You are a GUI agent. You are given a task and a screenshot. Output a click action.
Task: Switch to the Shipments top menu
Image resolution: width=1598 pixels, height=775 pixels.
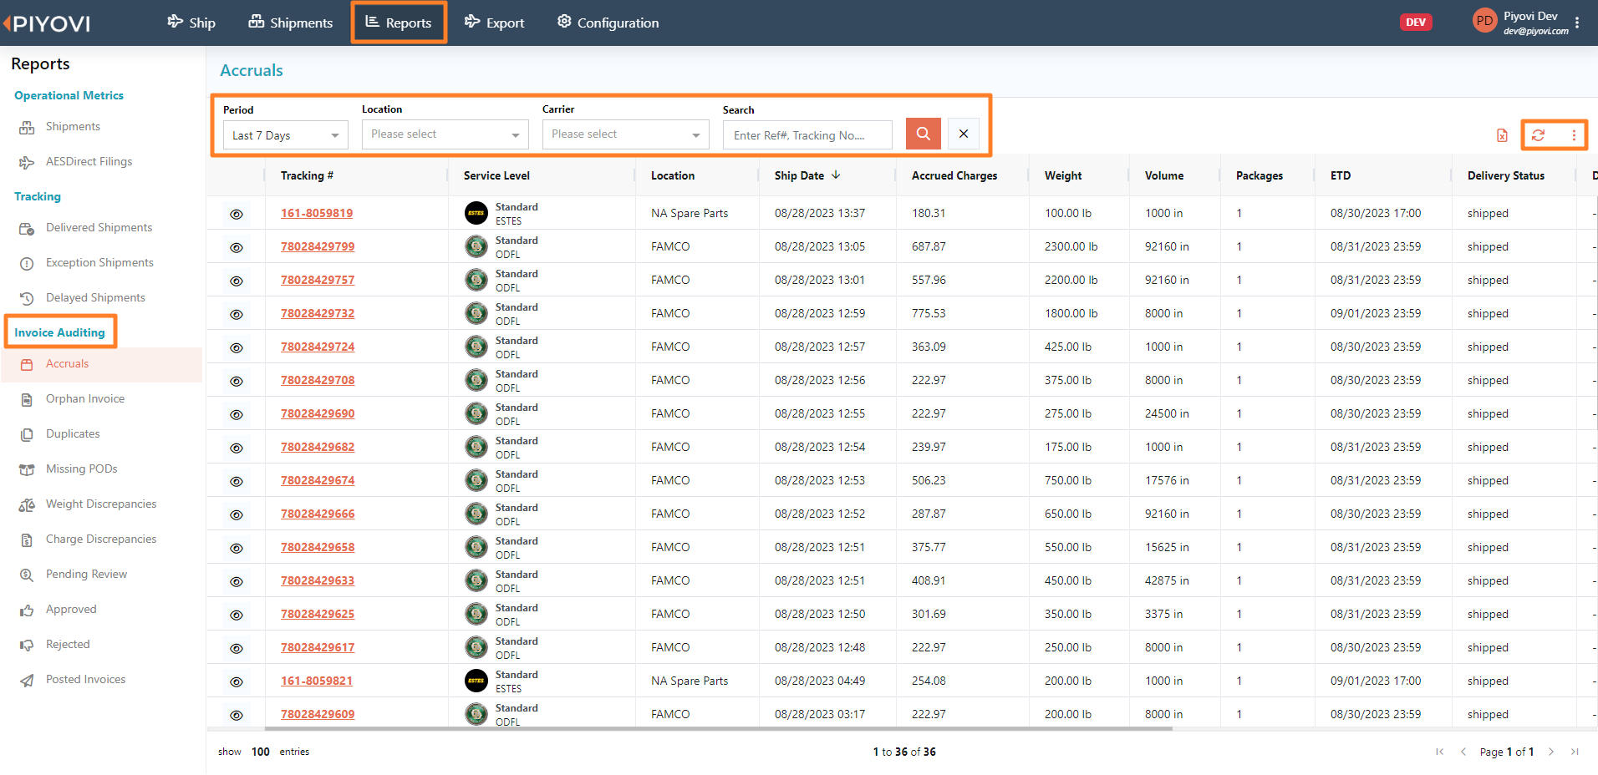[290, 23]
